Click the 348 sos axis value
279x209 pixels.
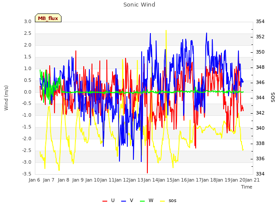pyautogui.click(x=260, y=67)
